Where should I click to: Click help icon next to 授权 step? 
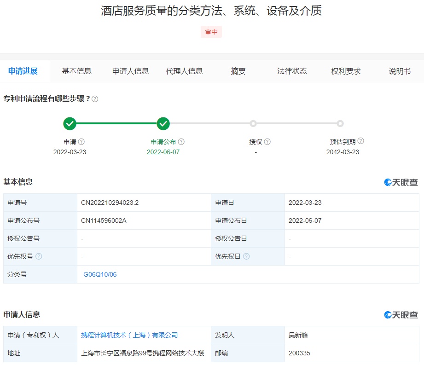(267, 142)
